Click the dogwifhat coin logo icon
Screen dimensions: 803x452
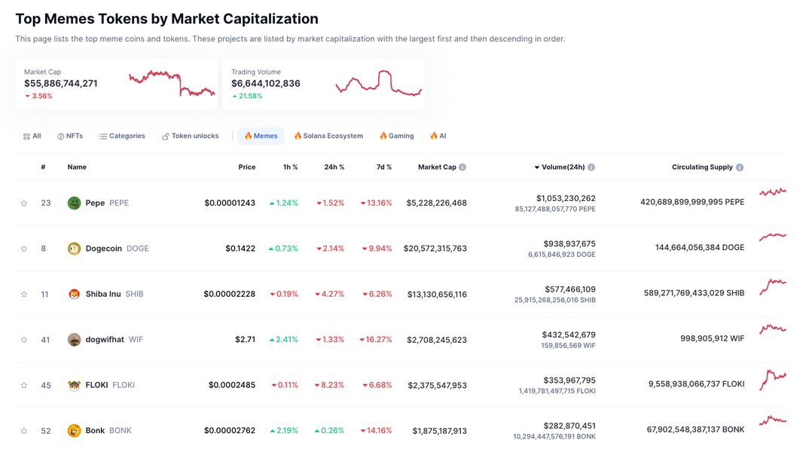pyautogui.click(x=74, y=340)
